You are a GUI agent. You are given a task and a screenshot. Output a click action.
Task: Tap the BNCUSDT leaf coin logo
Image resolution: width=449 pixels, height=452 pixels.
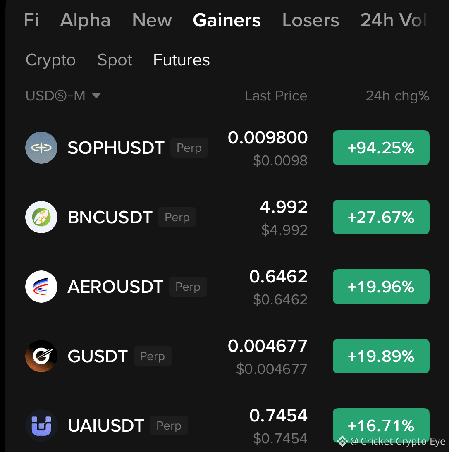click(x=41, y=217)
